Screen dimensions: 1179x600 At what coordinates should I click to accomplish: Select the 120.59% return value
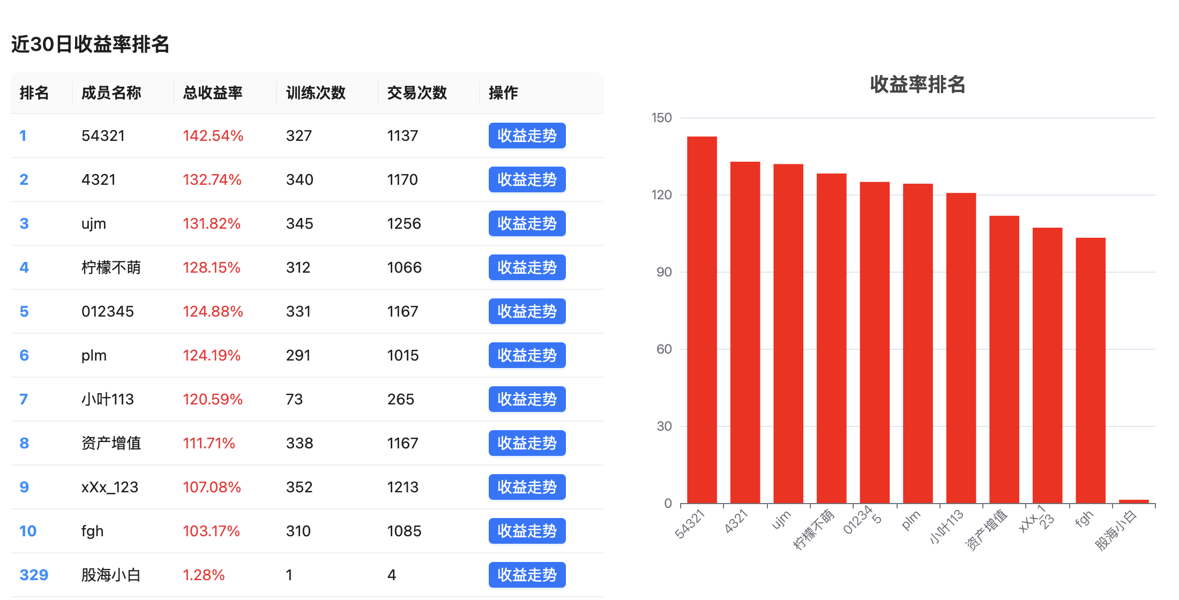213,399
